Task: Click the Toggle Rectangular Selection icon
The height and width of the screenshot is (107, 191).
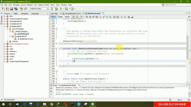Action: click(x=100, y=17)
